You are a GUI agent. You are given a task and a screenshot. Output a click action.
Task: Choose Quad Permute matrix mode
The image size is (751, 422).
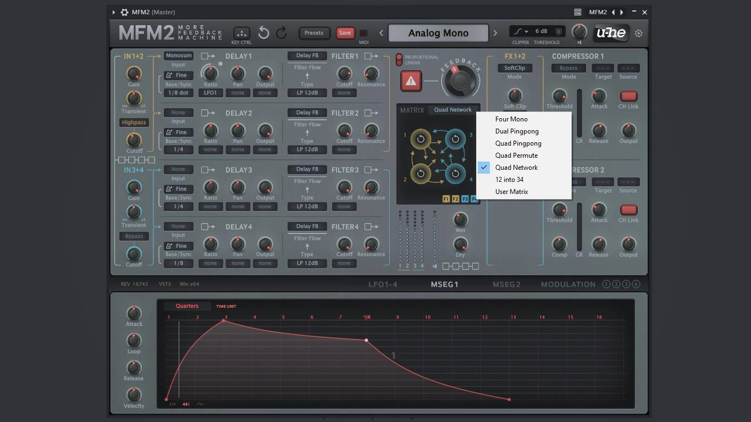click(x=524, y=156)
